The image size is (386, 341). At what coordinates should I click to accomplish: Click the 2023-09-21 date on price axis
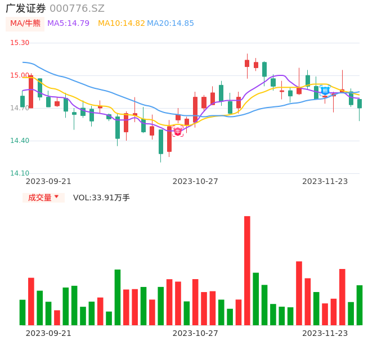pyautogui.click(x=48, y=181)
